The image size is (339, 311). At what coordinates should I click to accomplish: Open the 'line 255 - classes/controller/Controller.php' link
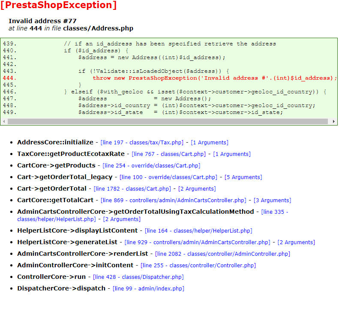[198, 266]
